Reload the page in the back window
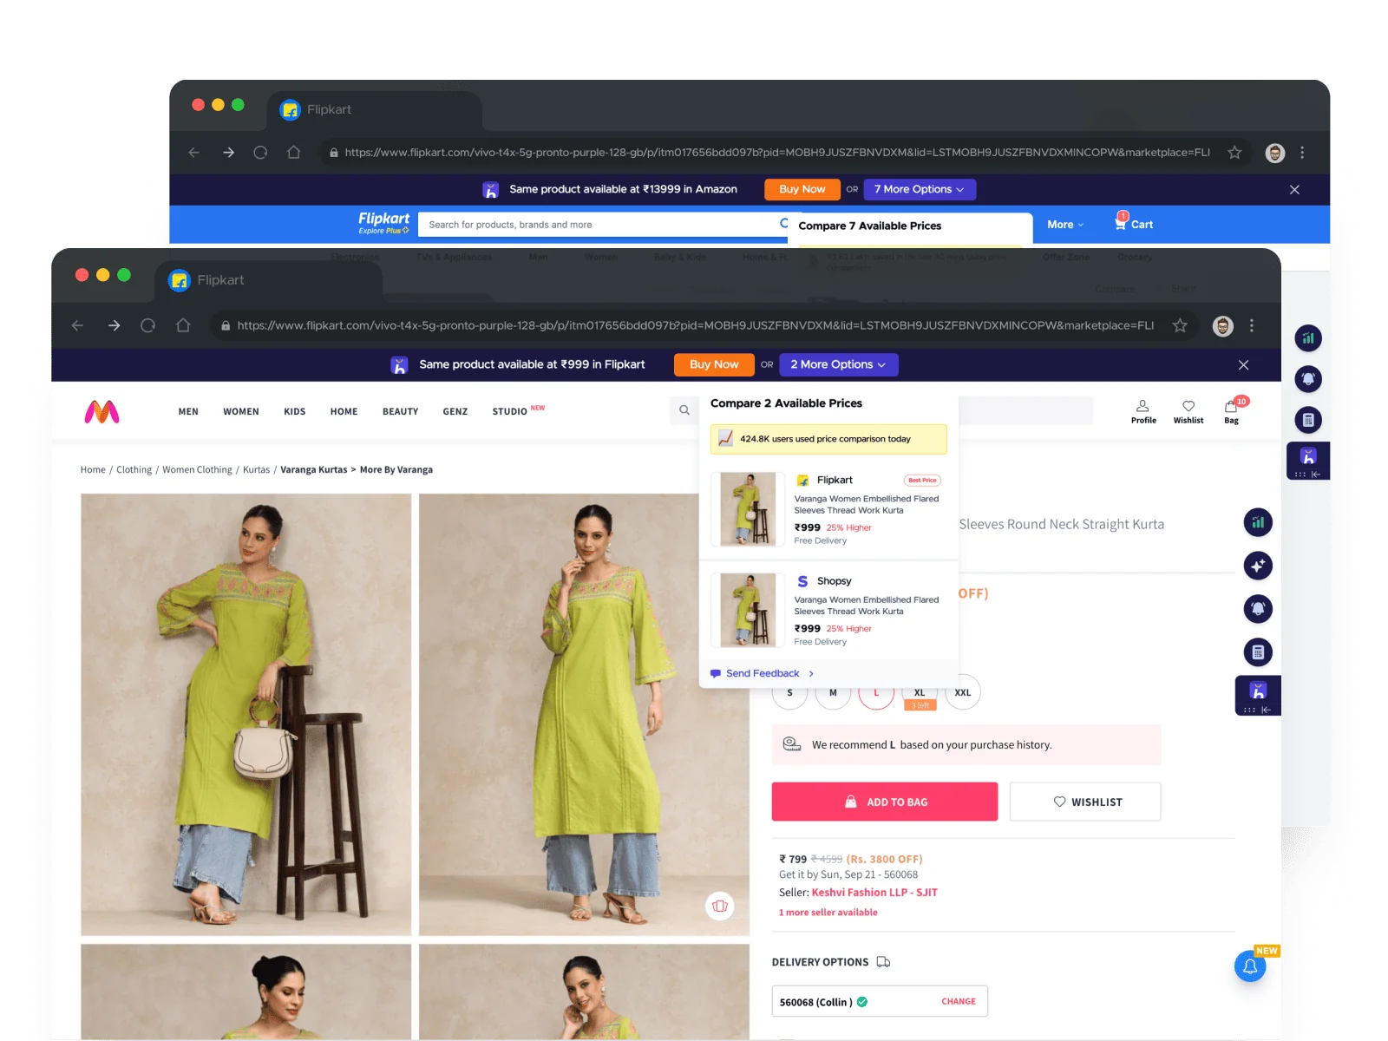Screen dimensions: 1388x1041 point(260,153)
